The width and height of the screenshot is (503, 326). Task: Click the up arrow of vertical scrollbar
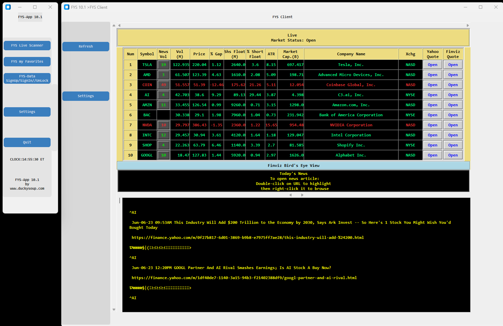[x=114, y=25]
